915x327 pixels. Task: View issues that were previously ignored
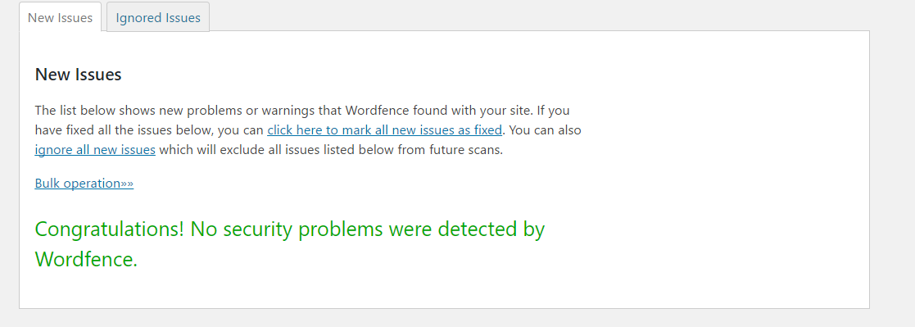pyautogui.click(x=157, y=17)
